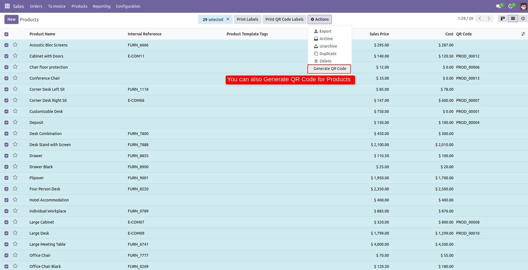Image resolution: width=528 pixels, height=270 pixels.
Task: Expand the To Invoice menu
Action: [57, 6]
